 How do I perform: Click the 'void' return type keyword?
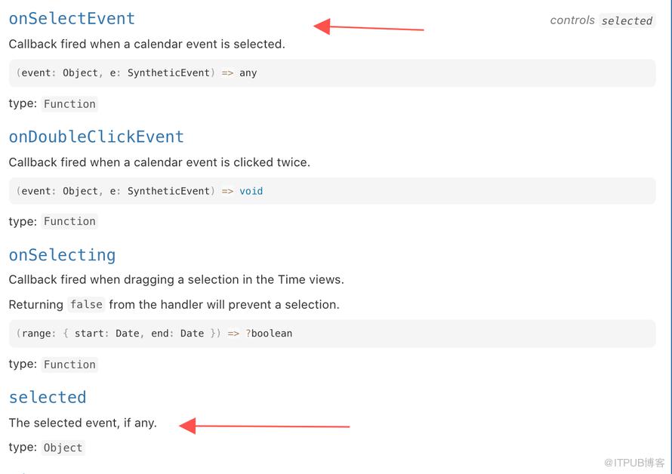(x=251, y=191)
